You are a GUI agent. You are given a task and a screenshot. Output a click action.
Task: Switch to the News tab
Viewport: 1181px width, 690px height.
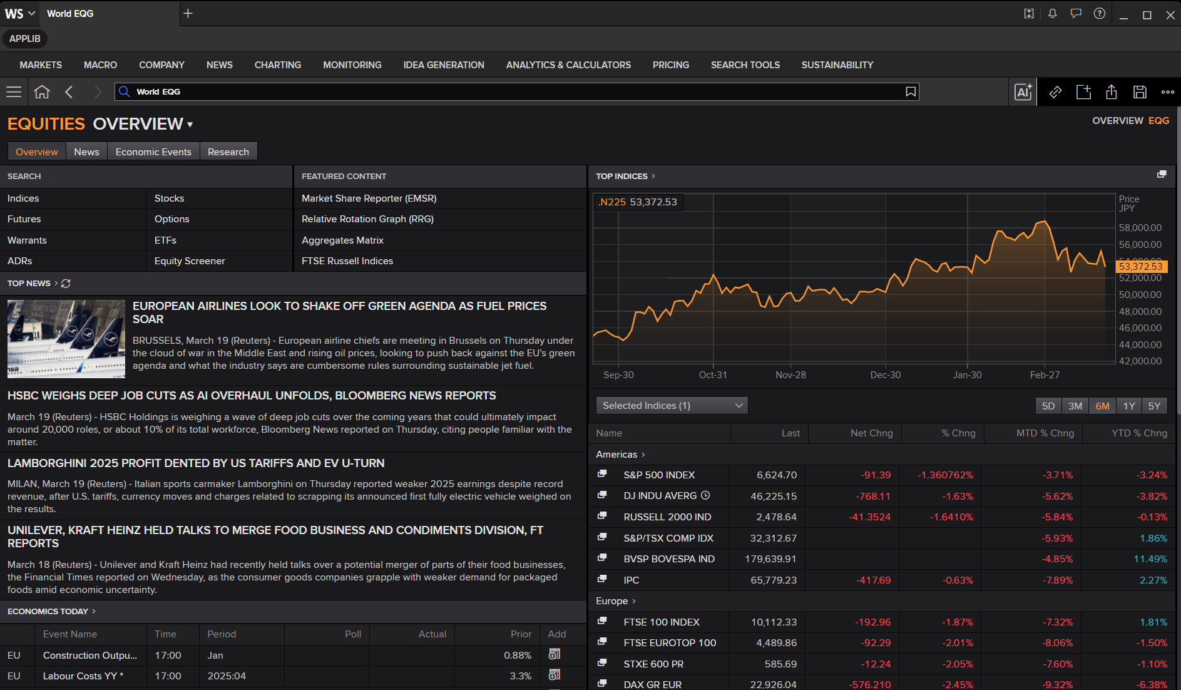86,152
